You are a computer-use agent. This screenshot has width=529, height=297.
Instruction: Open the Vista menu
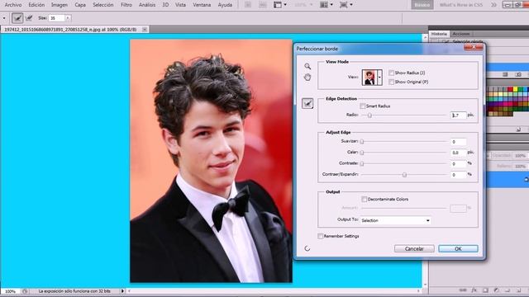(x=180, y=5)
